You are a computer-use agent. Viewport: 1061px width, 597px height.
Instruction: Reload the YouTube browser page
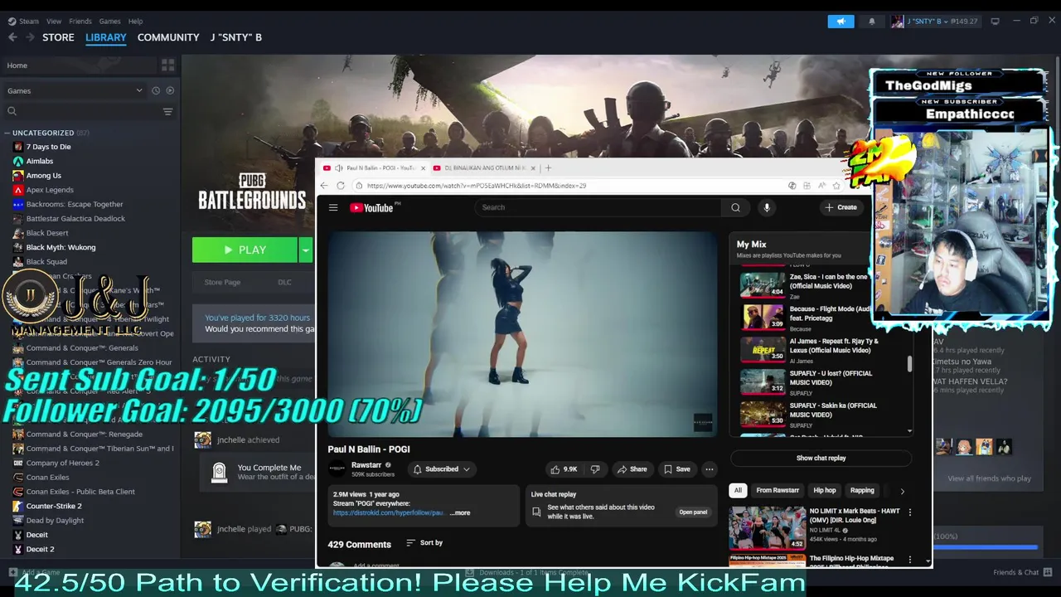[341, 186]
